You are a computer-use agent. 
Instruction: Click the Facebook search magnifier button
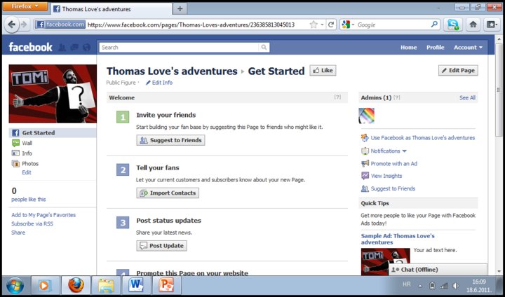point(264,48)
